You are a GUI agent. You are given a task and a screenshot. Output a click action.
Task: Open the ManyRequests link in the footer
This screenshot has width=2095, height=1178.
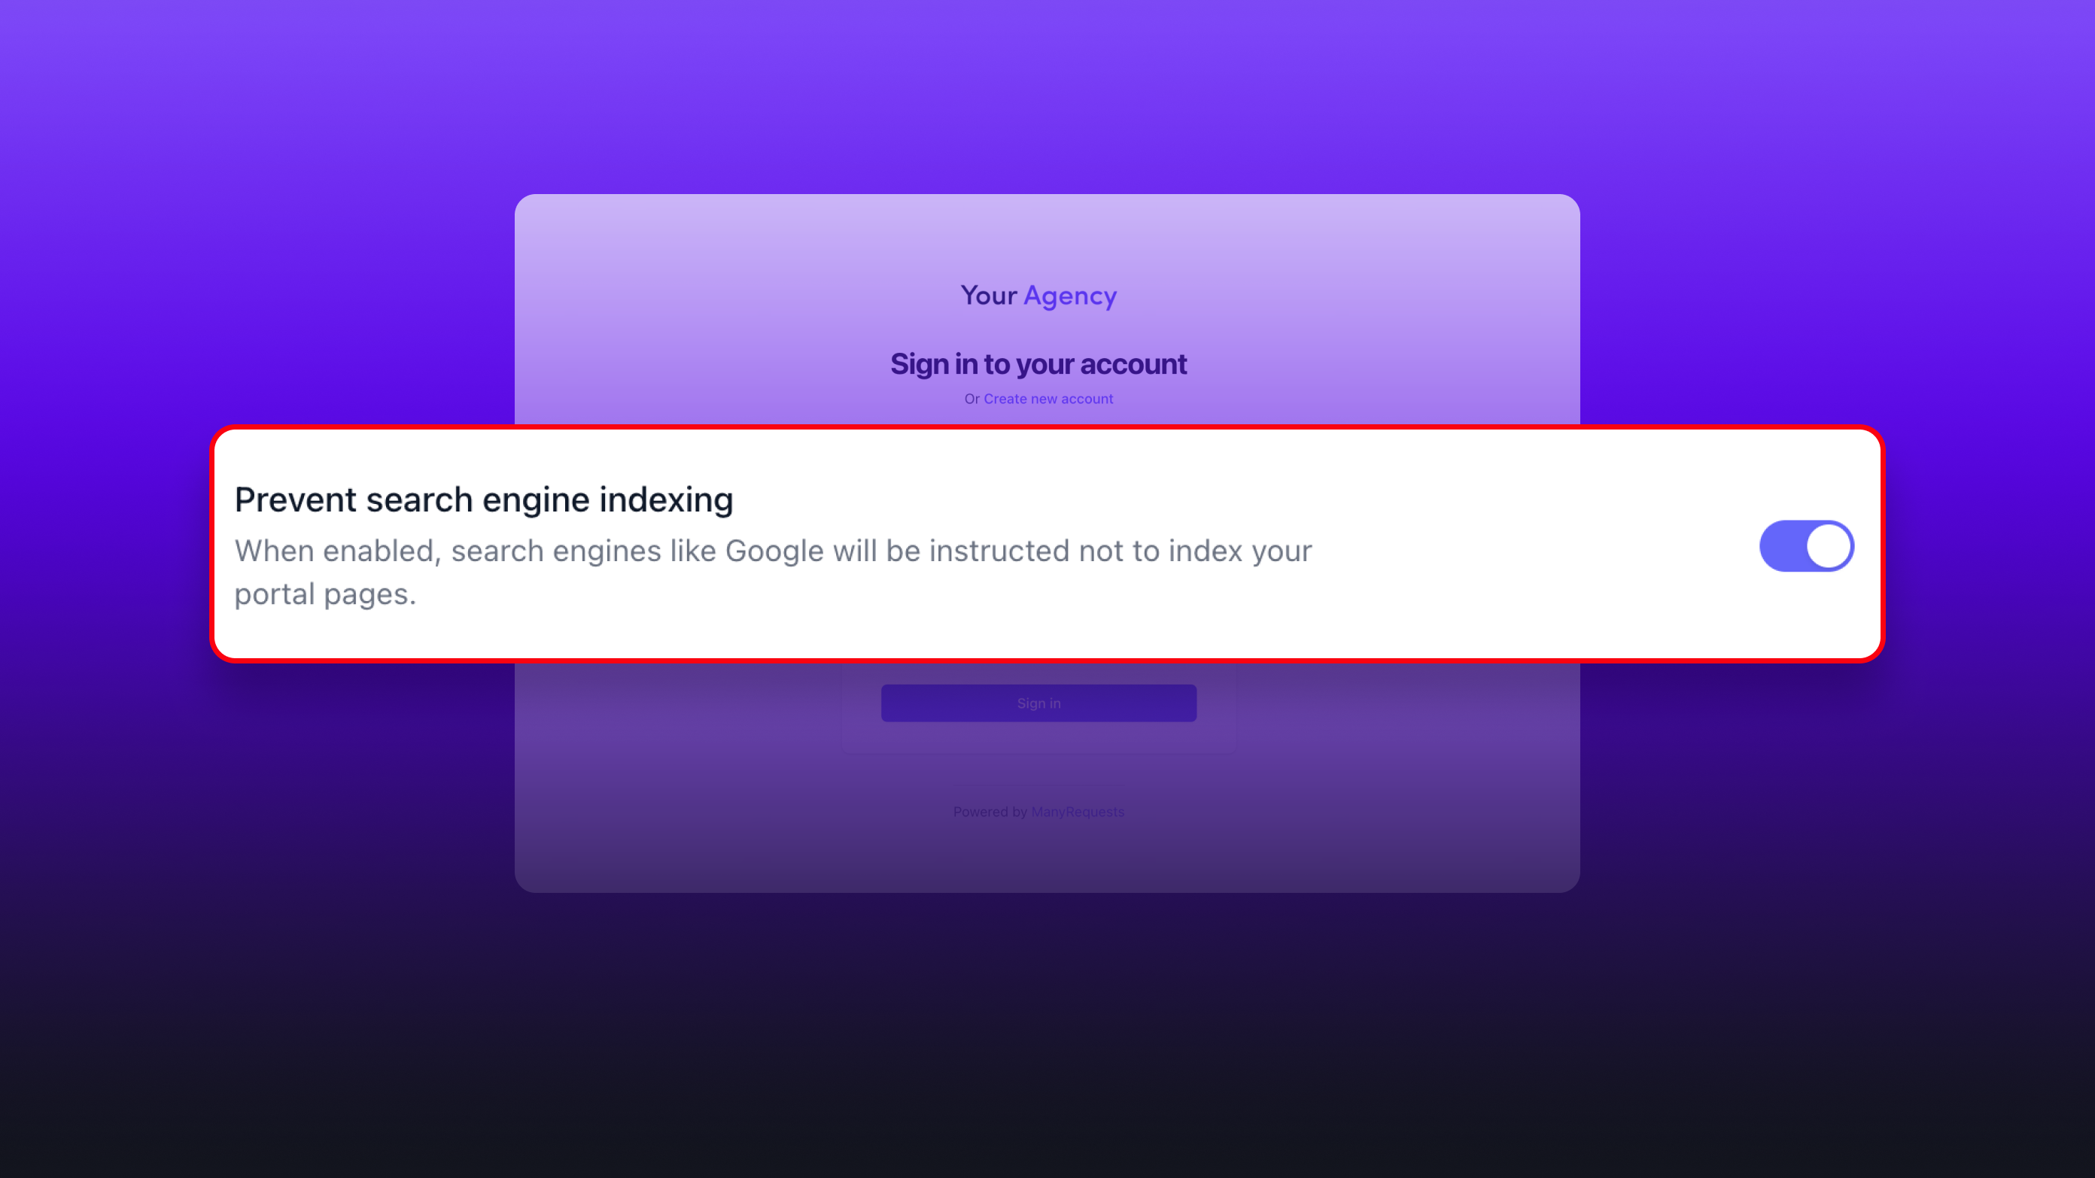click(x=1078, y=812)
